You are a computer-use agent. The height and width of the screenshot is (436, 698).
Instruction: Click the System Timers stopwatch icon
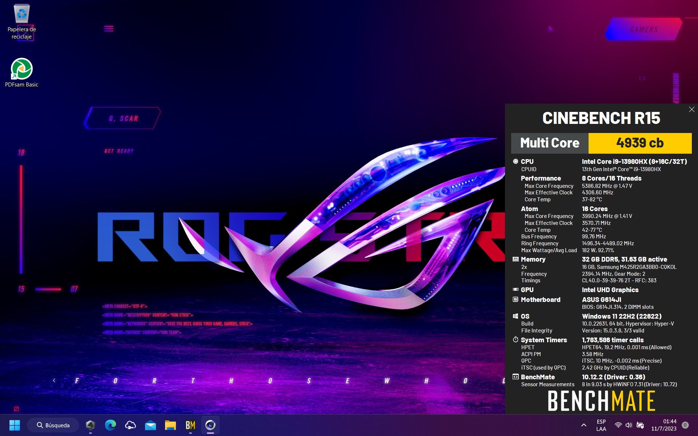click(516, 339)
